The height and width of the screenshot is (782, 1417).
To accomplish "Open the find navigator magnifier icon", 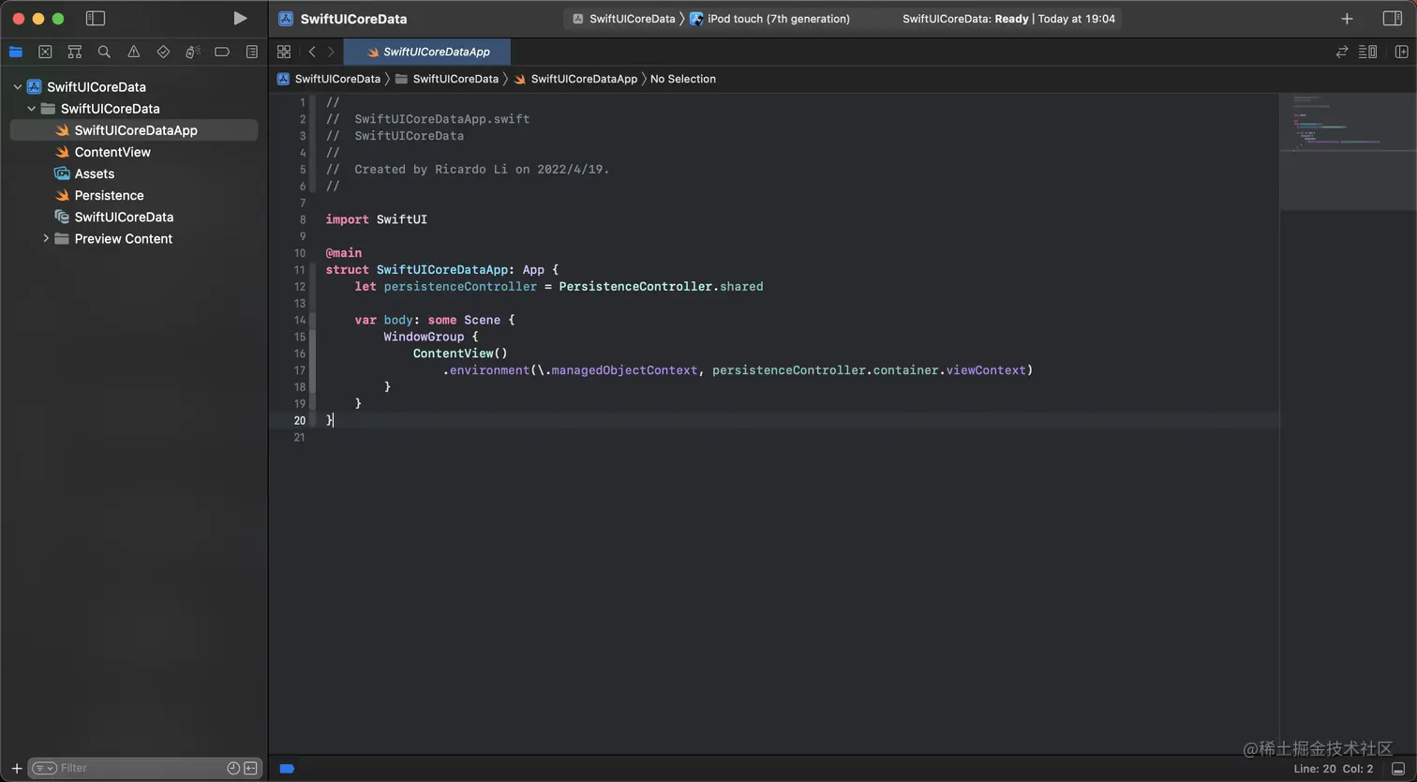I will point(104,52).
